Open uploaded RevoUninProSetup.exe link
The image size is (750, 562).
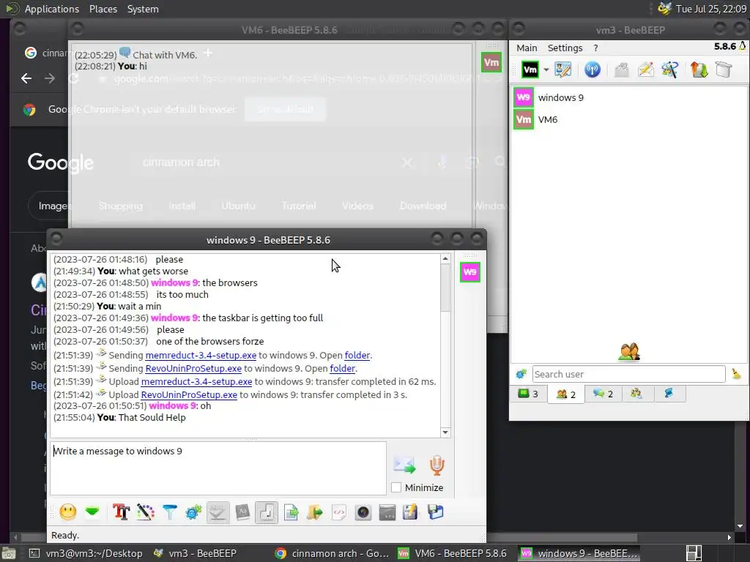click(x=189, y=394)
